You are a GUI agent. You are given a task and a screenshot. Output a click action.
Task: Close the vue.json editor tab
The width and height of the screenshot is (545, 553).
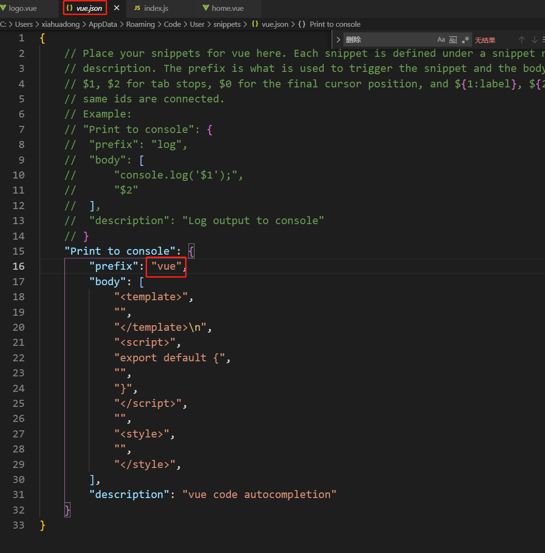[117, 8]
